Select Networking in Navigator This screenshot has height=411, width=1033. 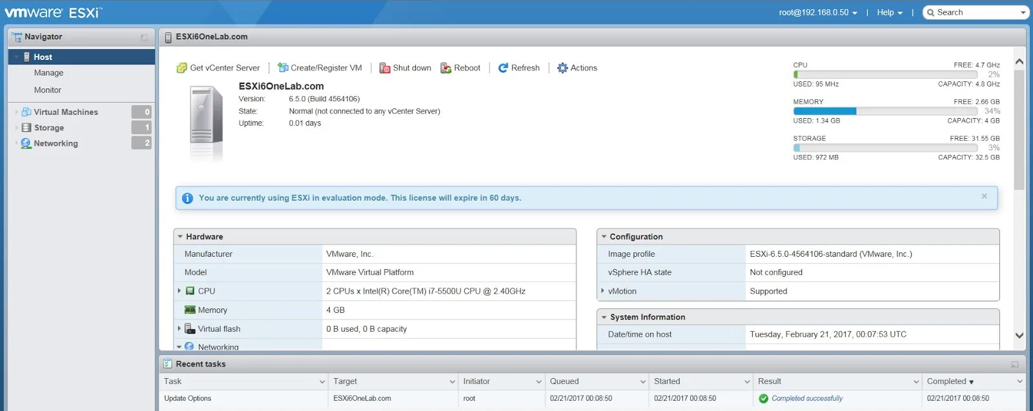(56, 143)
